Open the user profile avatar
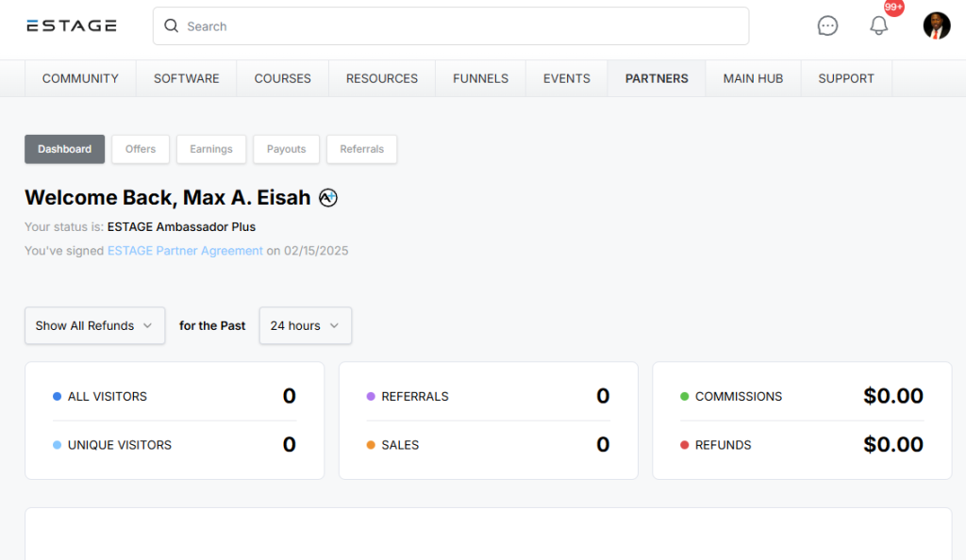This screenshot has height=560, width=966. coord(937,25)
